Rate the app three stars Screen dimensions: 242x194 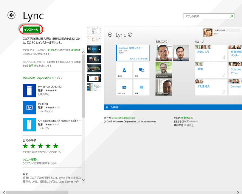click(x=40, y=146)
